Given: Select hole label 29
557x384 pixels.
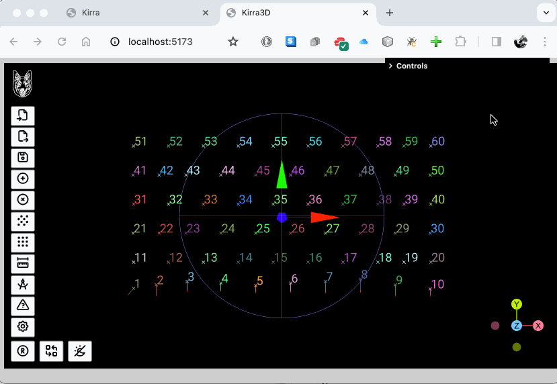Looking at the screenshot, I should (x=402, y=228).
